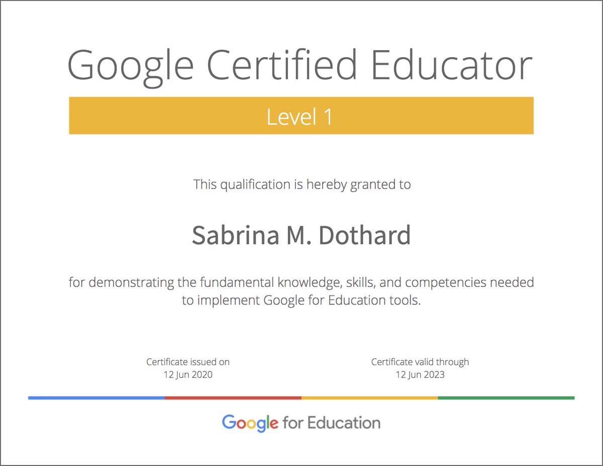The width and height of the screenshot is (603, 466).
Task: Click the issue date '12 Jun 2020'
Action: 188,375
